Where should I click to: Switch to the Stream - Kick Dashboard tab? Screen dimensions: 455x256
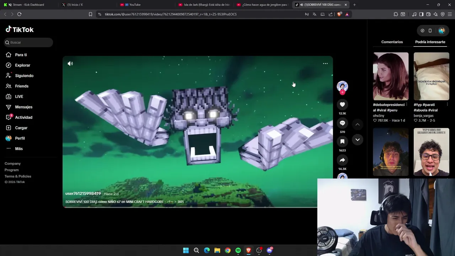(x=29, y=5)
